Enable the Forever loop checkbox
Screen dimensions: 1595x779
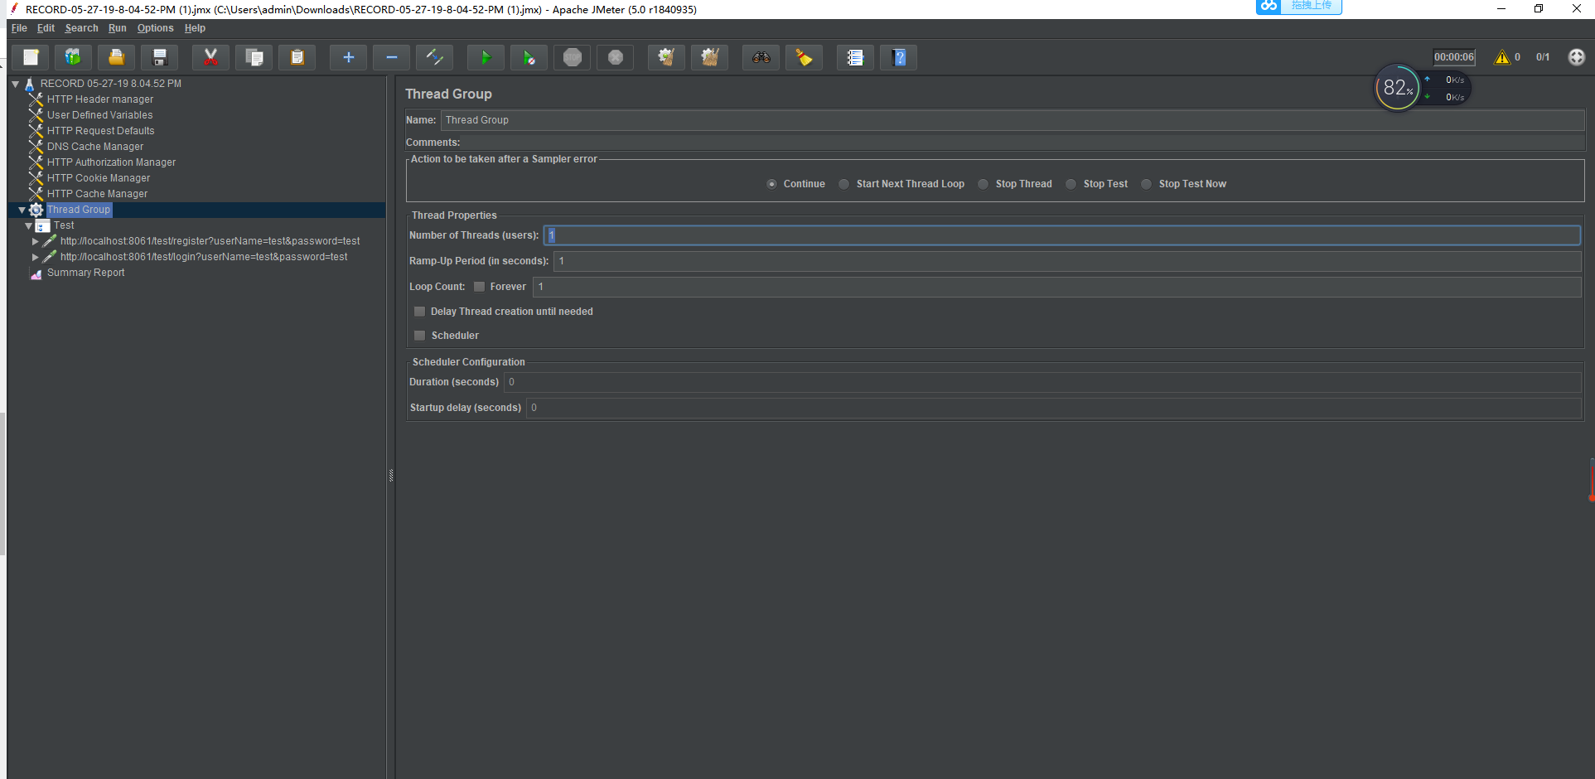(x=479, y=287)
